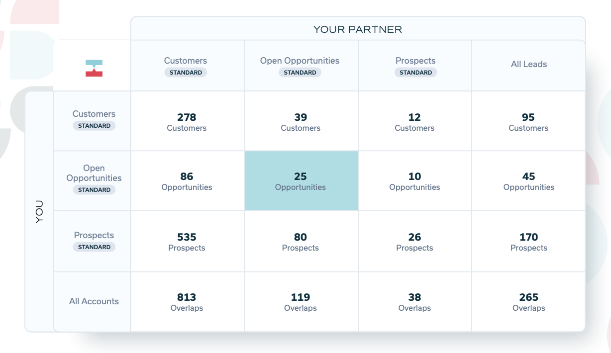This screenshot has height=353, width=611.
Task: Select the highlighted 25 Opportunities cell
Action: (x=301, y=181)
